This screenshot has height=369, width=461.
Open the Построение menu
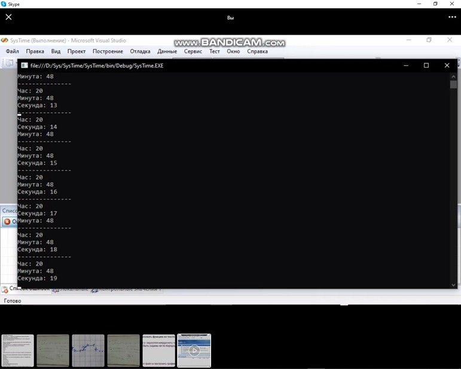pos(108,51)
